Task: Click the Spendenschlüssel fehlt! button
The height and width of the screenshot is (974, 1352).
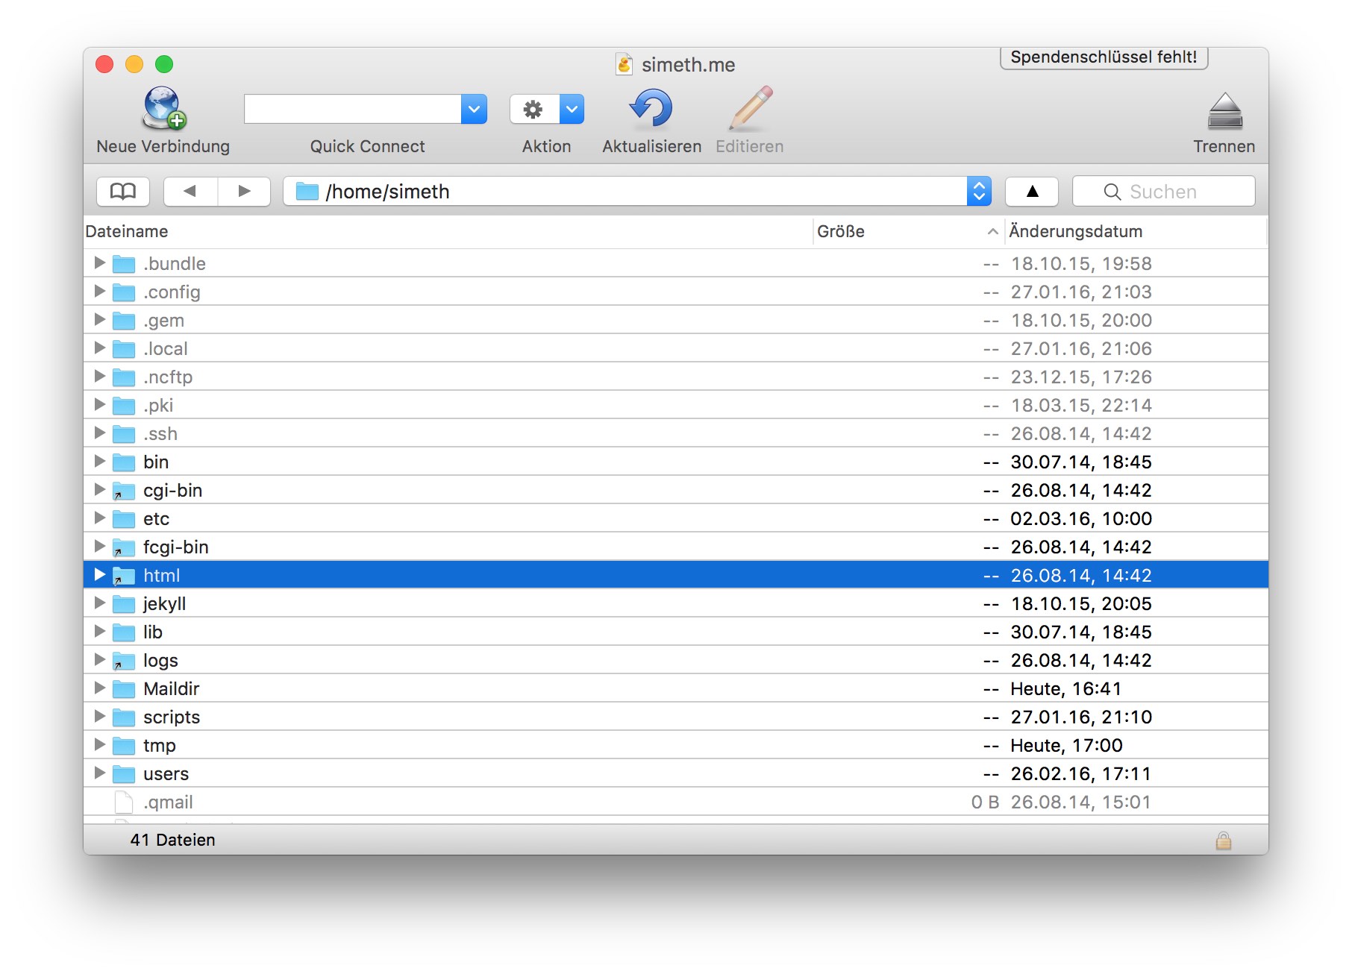Action: (1104, 57)
